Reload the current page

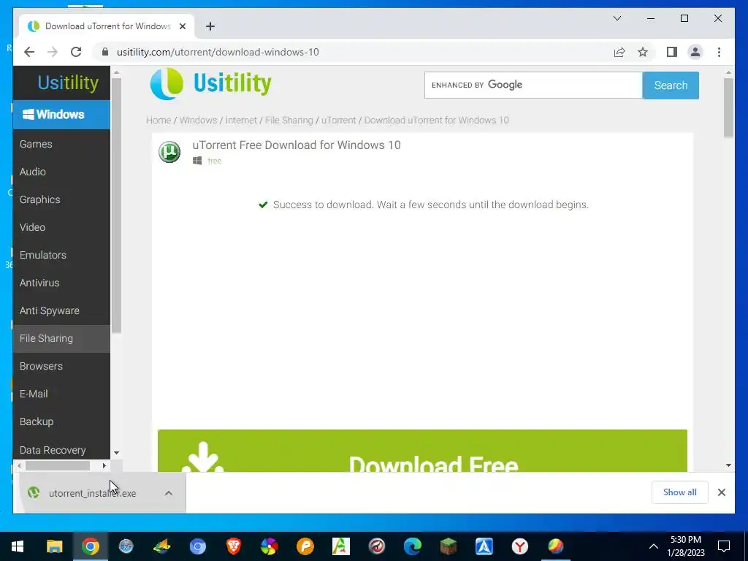(76, 52)
